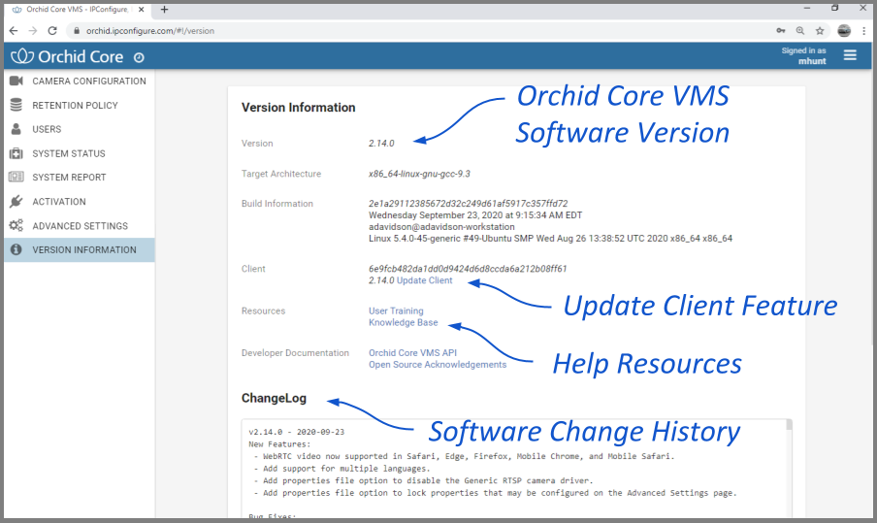Viewport: 877px width, 523px height.
Task: Open the Knowledge Base link
Action: tap(404, 323)
